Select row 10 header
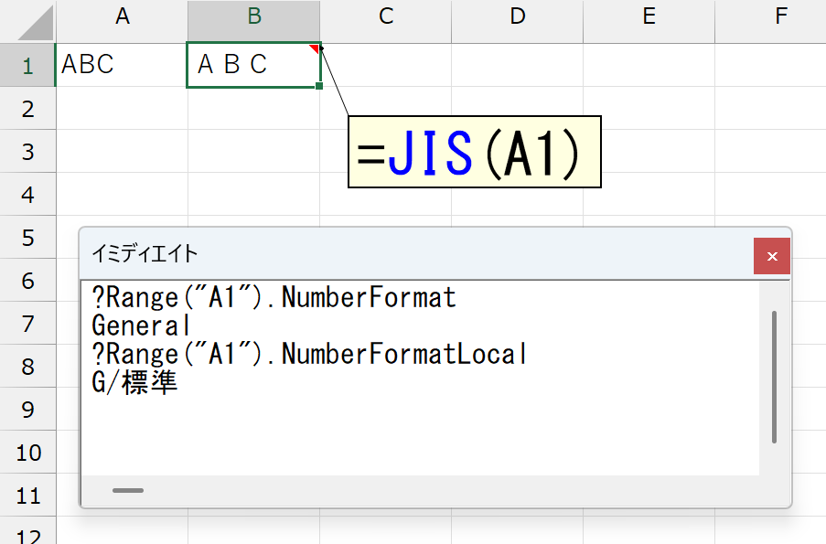Screen dimensions: 826x544 28,452
